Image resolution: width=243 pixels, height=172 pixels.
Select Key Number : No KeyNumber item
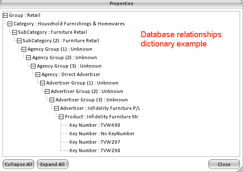(102, 134)
